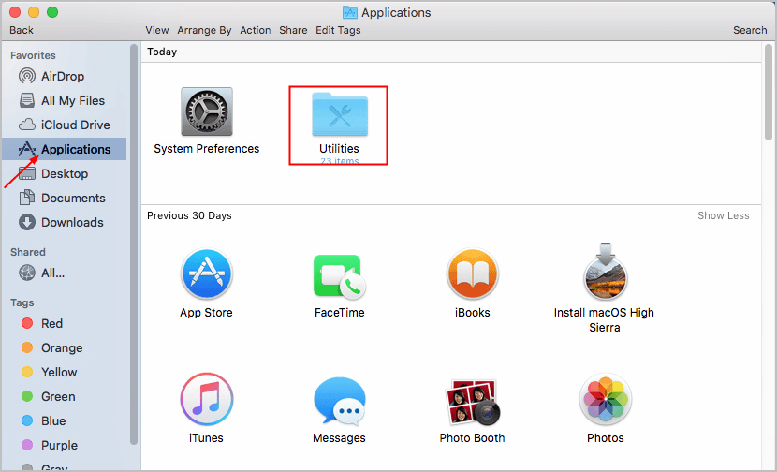The width and height of the screenshot is (777, 472).
Task: Filter by the Orange tag dot
Action: [27, 347]
